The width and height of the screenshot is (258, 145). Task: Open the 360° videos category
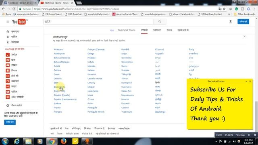[15, 97]
